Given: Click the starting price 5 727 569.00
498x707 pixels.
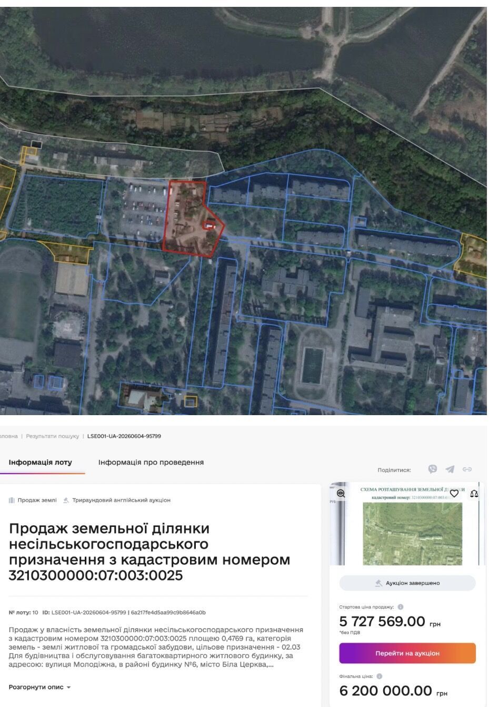Looking at the screenshot, I should (382, 622).
